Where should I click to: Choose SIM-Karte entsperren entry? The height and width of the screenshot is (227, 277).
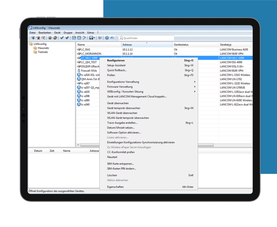(x=149, y=164)
